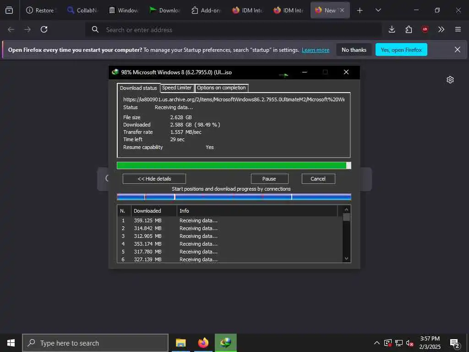469x352 pixels.
Task: Switch to the CollabN tab
Action: pos(82,10)
